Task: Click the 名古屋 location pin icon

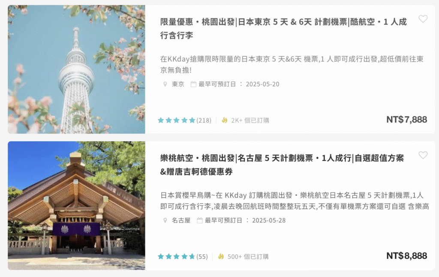Action: tap(165, 220)
